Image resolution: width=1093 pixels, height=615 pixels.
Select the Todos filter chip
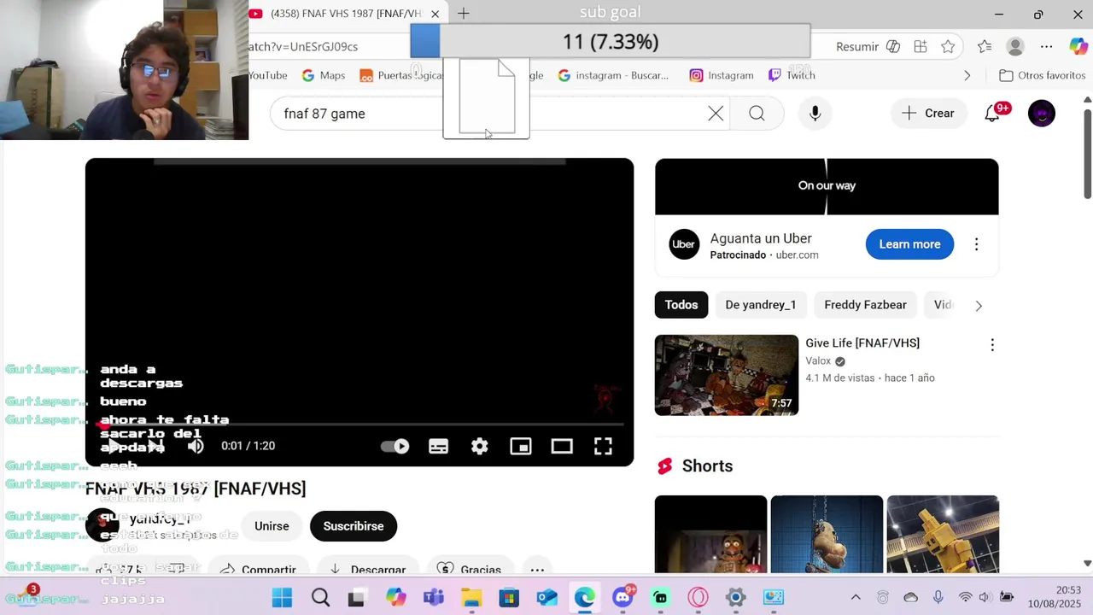(x=681, y=305)
